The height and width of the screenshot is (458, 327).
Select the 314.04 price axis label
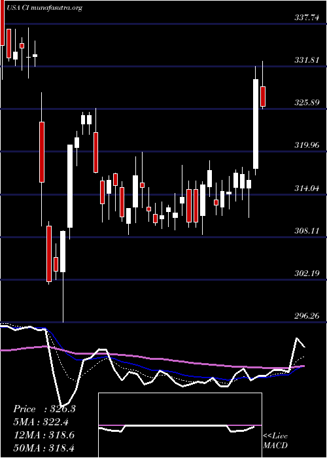307,188
